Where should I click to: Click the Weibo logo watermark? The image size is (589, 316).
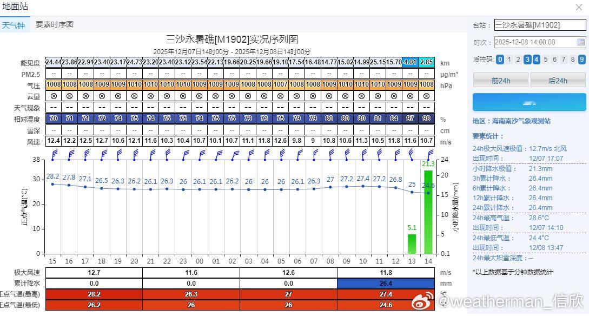(x=423, y=301)
